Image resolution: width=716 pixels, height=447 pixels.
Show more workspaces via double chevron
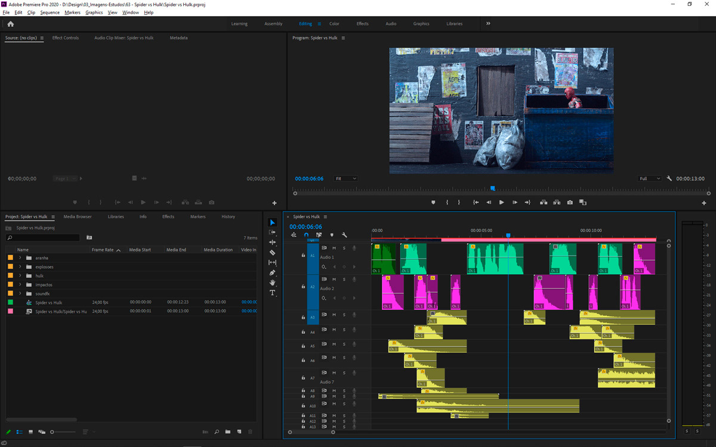pos(488,24)
